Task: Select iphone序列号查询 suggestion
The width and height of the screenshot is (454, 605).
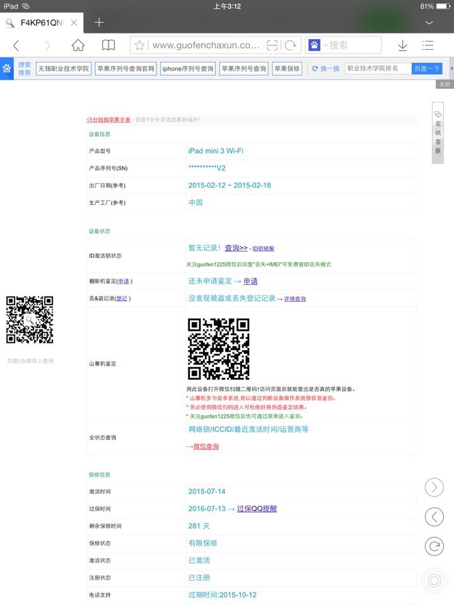Action: click(x=188, y=69)
